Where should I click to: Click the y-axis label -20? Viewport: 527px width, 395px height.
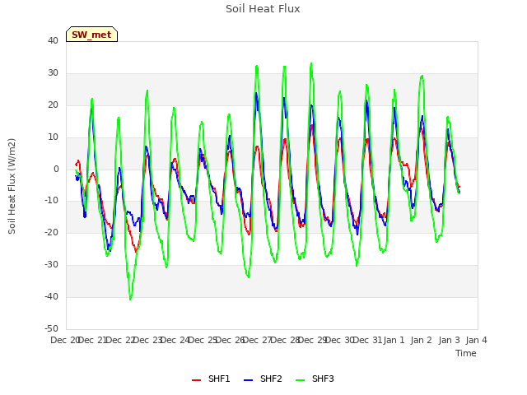(51, 232)
